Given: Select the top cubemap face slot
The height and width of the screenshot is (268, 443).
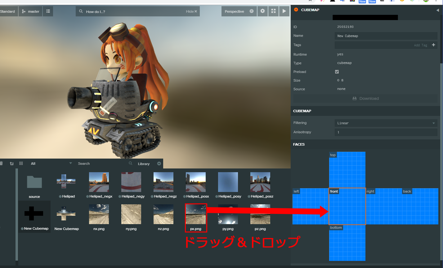Looking at the screenshot, I should [347, 170].
